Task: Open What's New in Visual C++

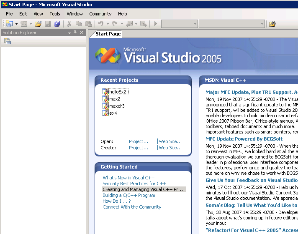Action: point(128,178)
